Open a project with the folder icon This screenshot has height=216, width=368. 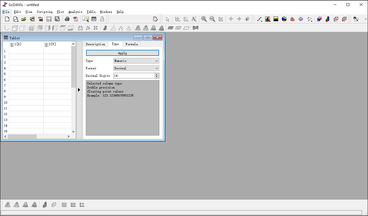pos(24,19)
